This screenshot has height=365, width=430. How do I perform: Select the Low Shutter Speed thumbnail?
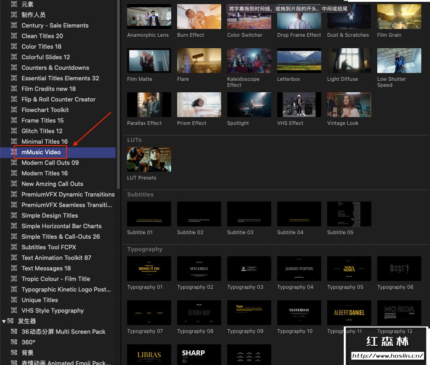(x=399, y=61)
